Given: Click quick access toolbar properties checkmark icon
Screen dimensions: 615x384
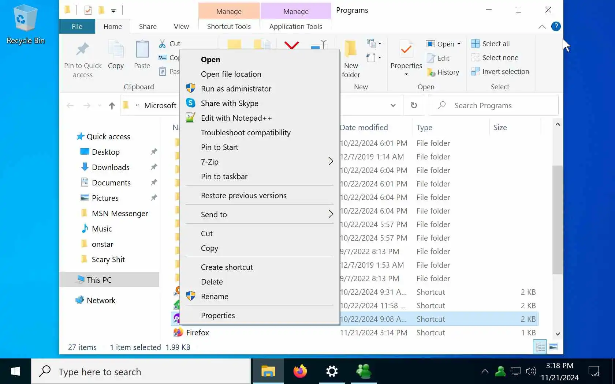Looking at the screenshot, I should pyautogui.click(x=88, y=10).
